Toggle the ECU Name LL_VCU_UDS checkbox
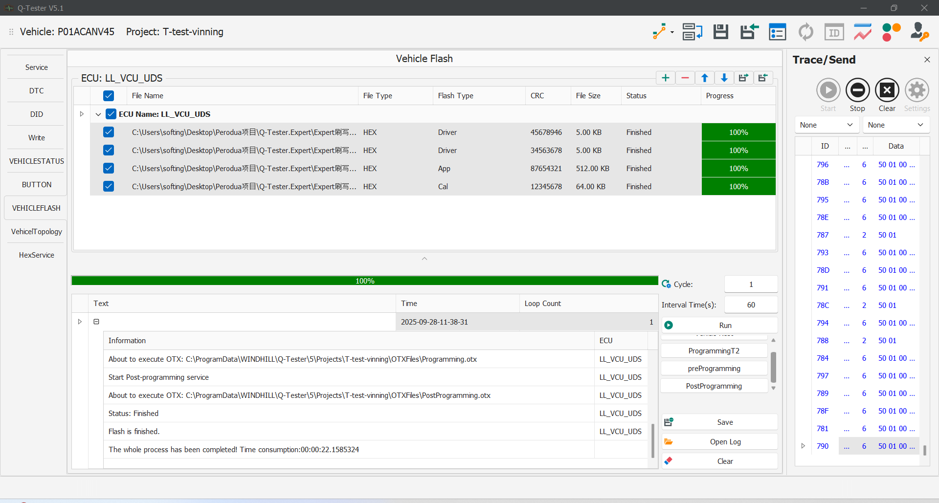 click(x=111, y=114)
